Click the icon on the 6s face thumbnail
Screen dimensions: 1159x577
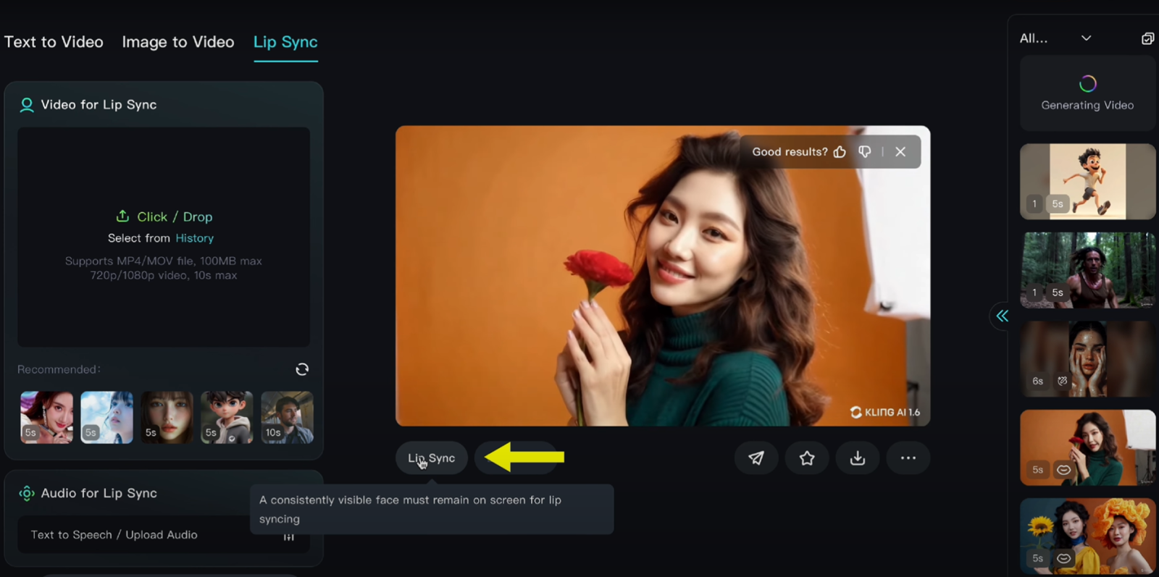pyautogui.click(x=1063, y=381)
